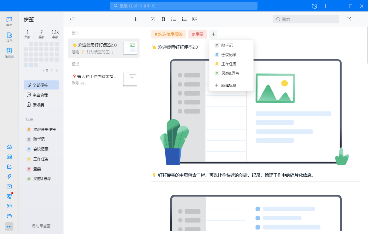368x234 pixels.
Task: Open the mail sidebar icon
Action: pyautogui.click(x=9, y=186)
